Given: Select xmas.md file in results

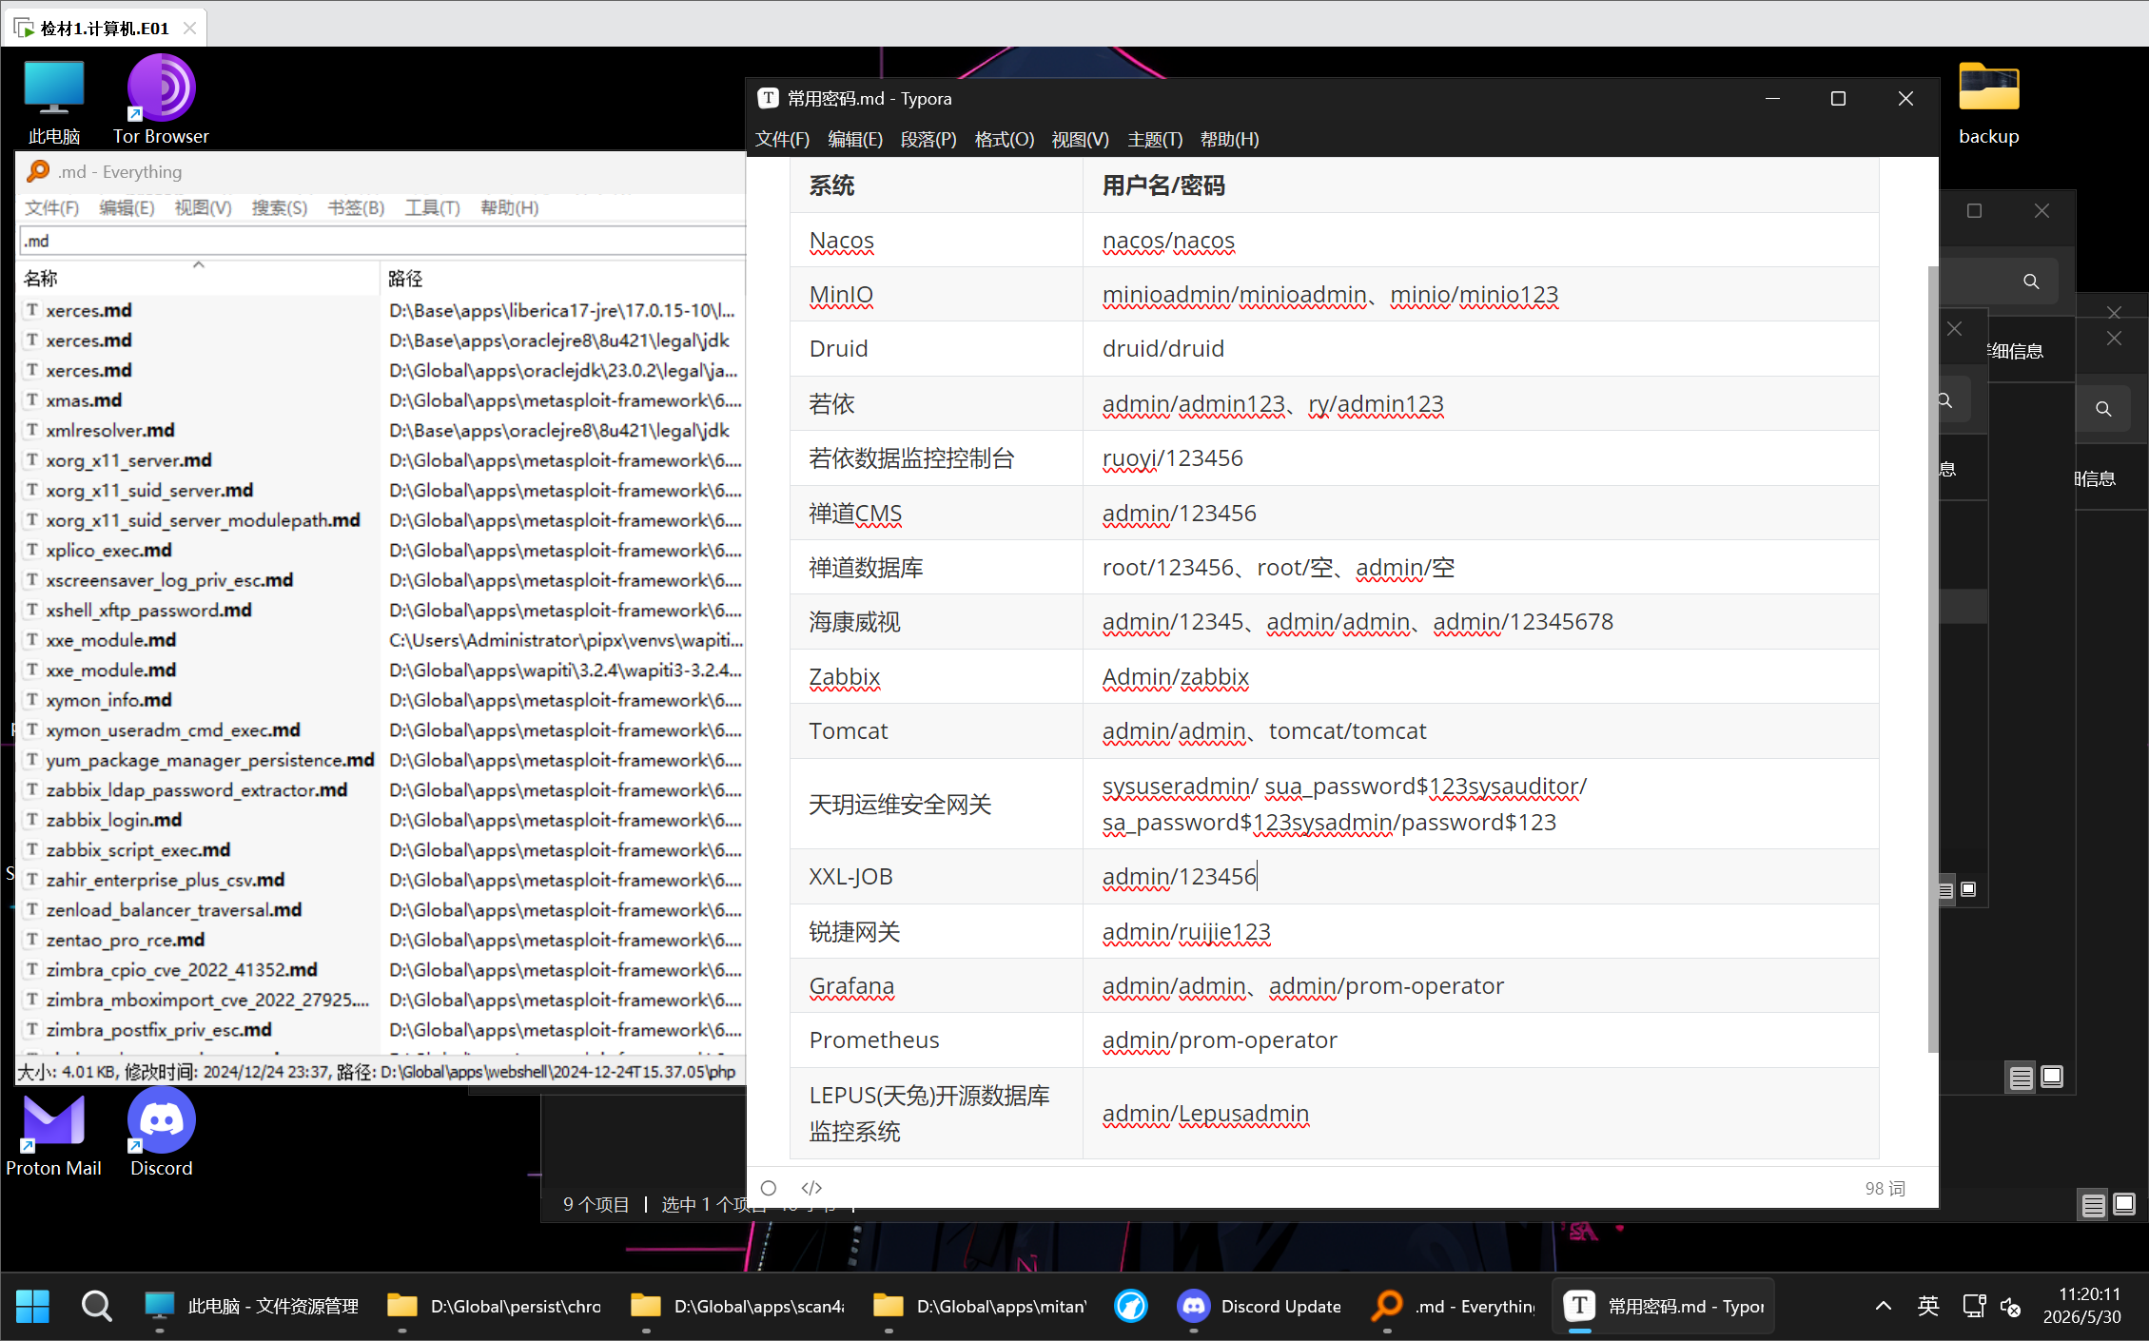Looking at the screenshot, I should (84, 400).
